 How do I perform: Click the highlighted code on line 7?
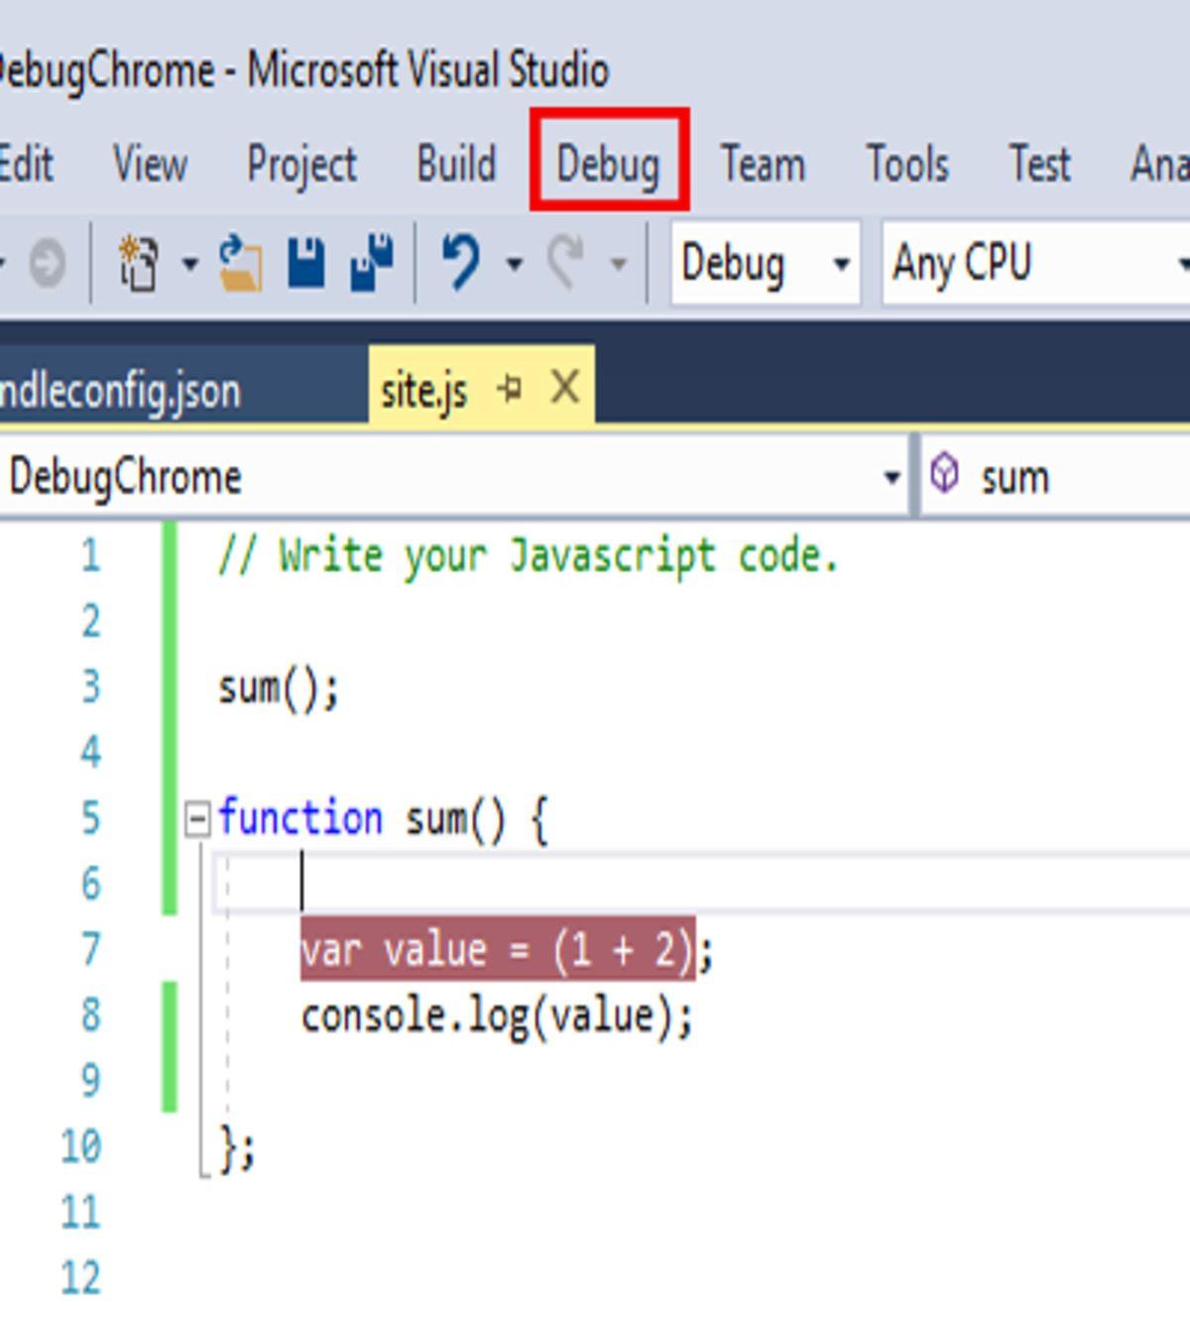(x=496, y=949)
